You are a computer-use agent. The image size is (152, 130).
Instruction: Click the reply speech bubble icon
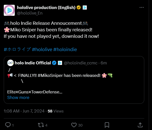(8, 125)
